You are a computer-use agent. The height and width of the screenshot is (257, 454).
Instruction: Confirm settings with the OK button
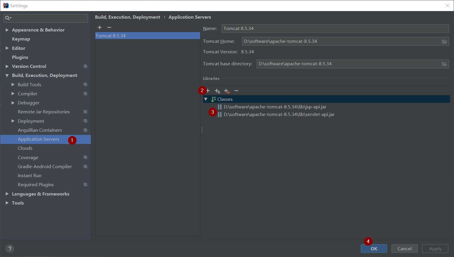374,249
